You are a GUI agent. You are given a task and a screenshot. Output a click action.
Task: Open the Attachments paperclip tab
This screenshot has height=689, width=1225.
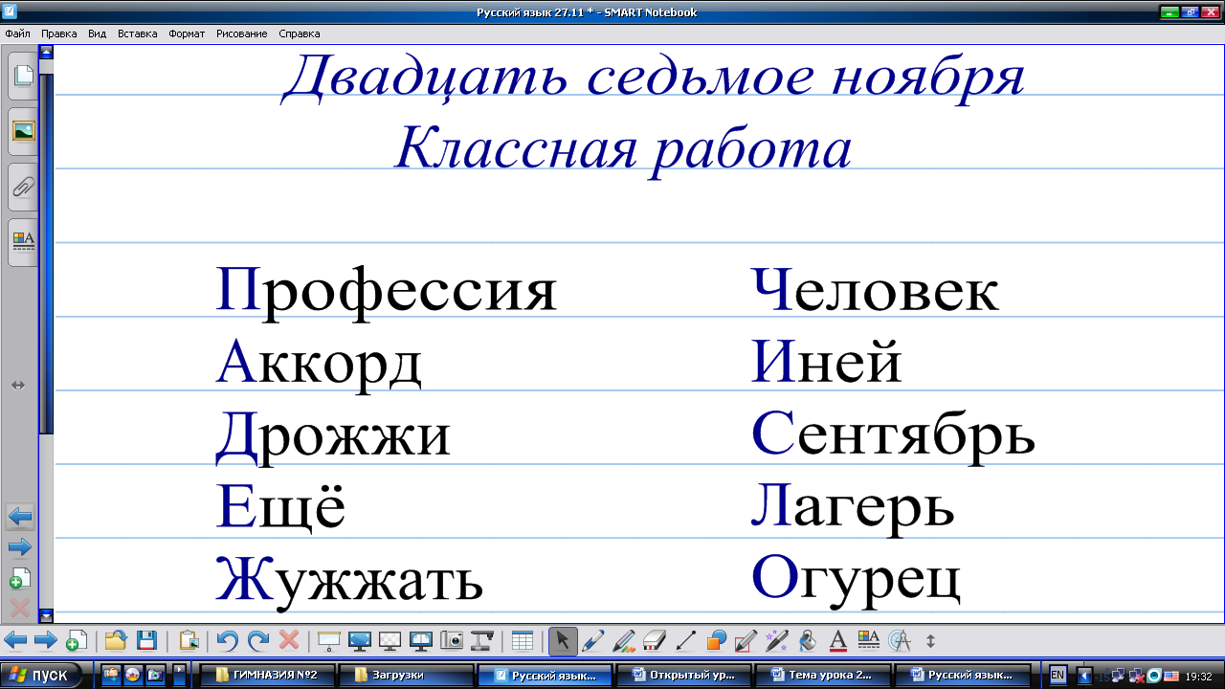pyautogui.click(x=23, y=187)
